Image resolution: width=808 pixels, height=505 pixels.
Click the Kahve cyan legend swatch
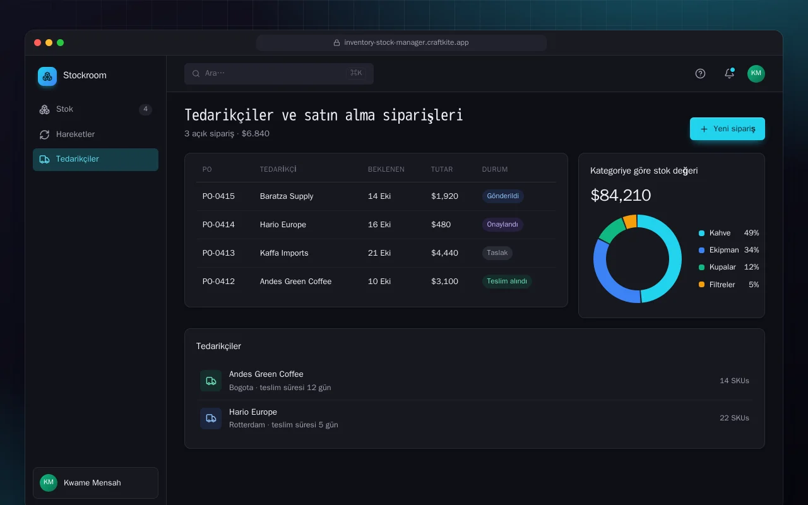click(701, 233)
